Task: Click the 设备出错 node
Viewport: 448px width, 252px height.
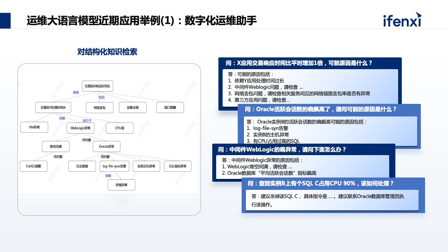Action: 132,107
